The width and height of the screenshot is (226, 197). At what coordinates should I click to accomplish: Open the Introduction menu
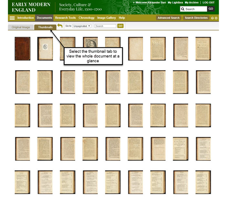coord(26,18)
